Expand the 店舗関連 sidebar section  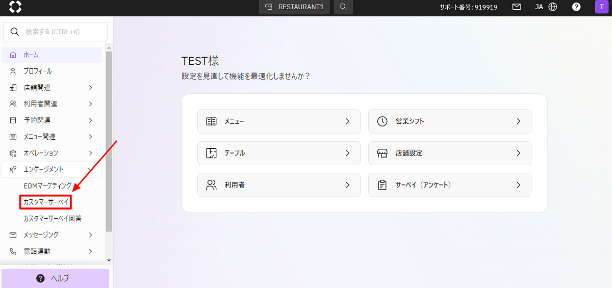click(x=51, y=88)
